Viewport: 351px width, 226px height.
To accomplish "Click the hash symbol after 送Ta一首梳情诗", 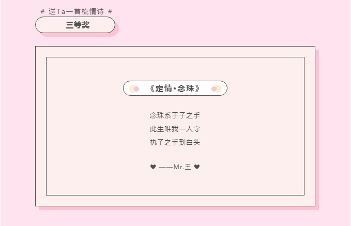I will tap(110, 11).
